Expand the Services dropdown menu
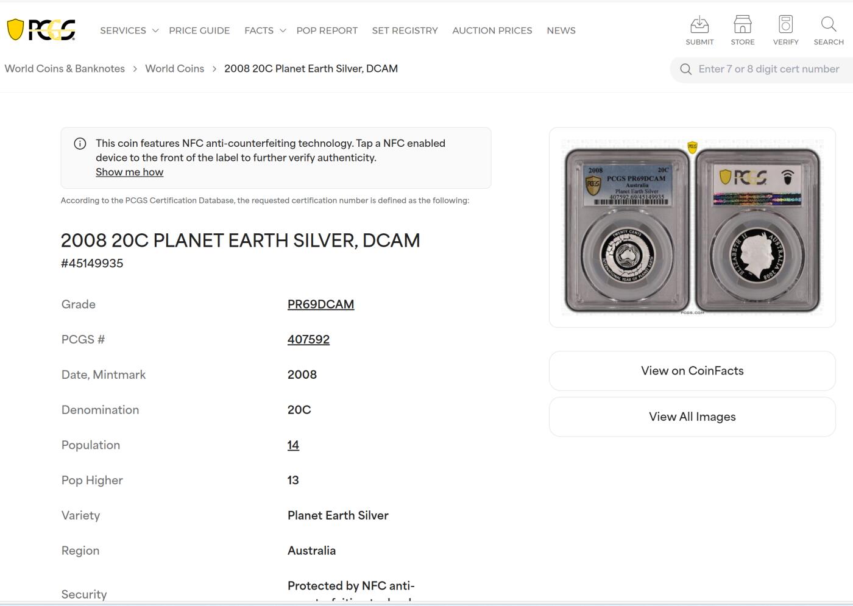This screenshot has width=853, height=606. tap(129, 30)
